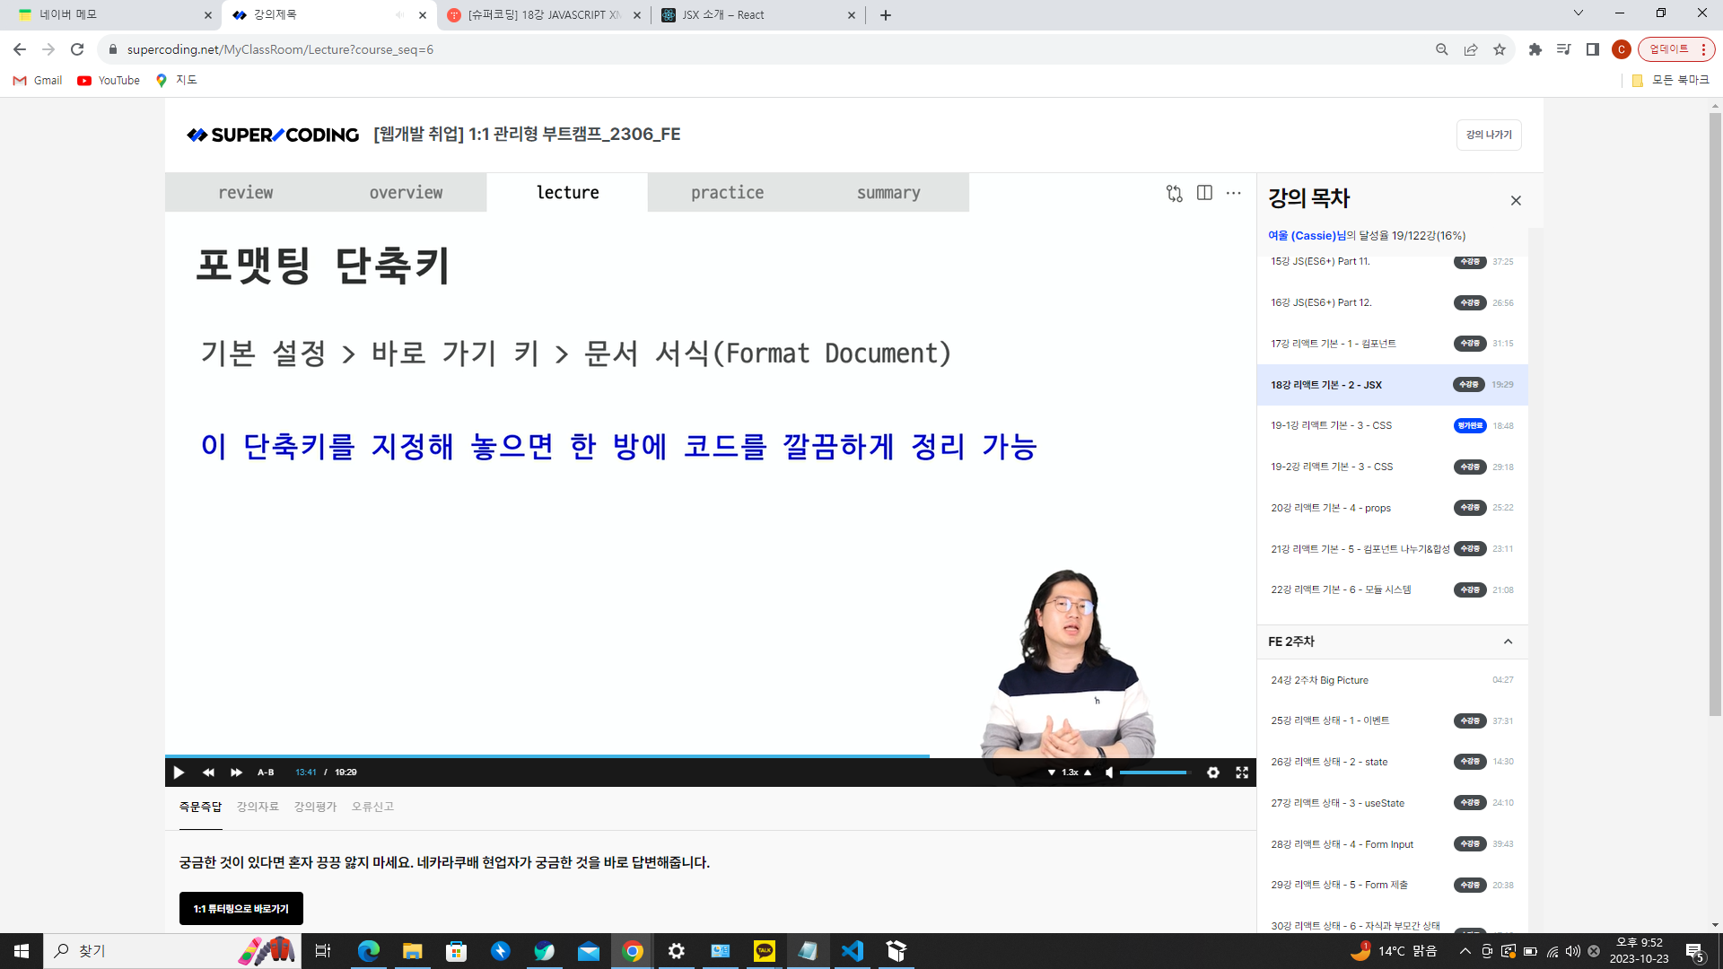Reload the current page
The height and width of the screenshot is (969, 1723).
point(77,49)
